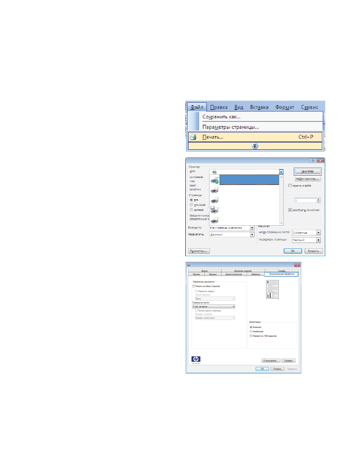Open Напечатать dropdown showing Документ
This screenshot has height=473, width=355.
tap(232, 235)
